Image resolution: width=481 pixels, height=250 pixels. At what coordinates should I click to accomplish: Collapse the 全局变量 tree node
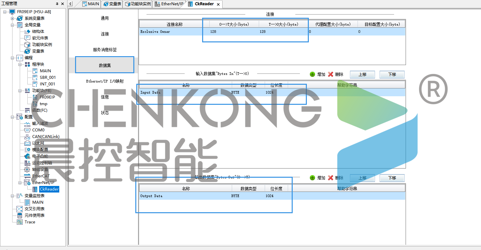click(13, 25)
